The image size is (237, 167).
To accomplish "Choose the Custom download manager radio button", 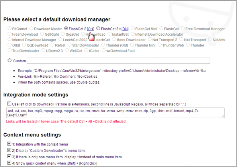I will tap(10, 60).
